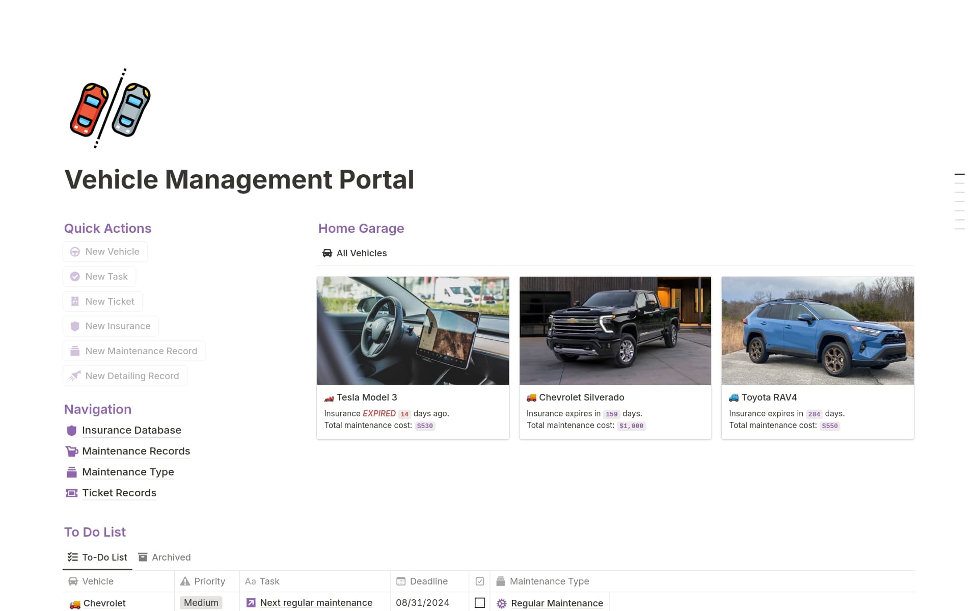Open the Maintenance Records link

(x=135, y=451)
